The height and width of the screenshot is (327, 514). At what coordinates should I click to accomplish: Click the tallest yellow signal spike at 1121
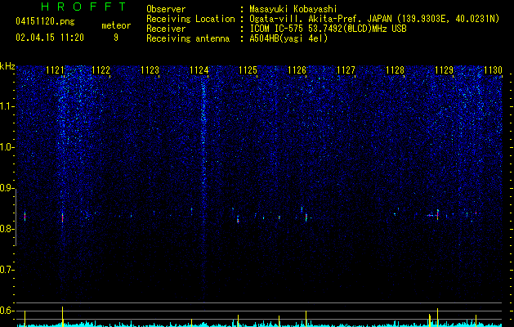[62, 316]
